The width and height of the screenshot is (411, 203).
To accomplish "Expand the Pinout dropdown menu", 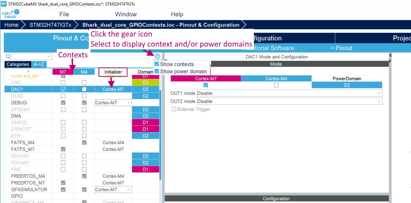I will tap(342, 48).
